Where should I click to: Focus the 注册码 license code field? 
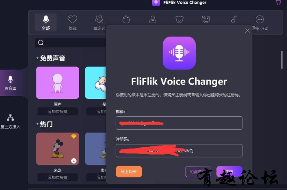[179, 151]
